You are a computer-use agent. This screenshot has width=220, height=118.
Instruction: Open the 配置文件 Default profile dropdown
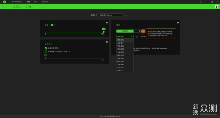tap(111, 15)
